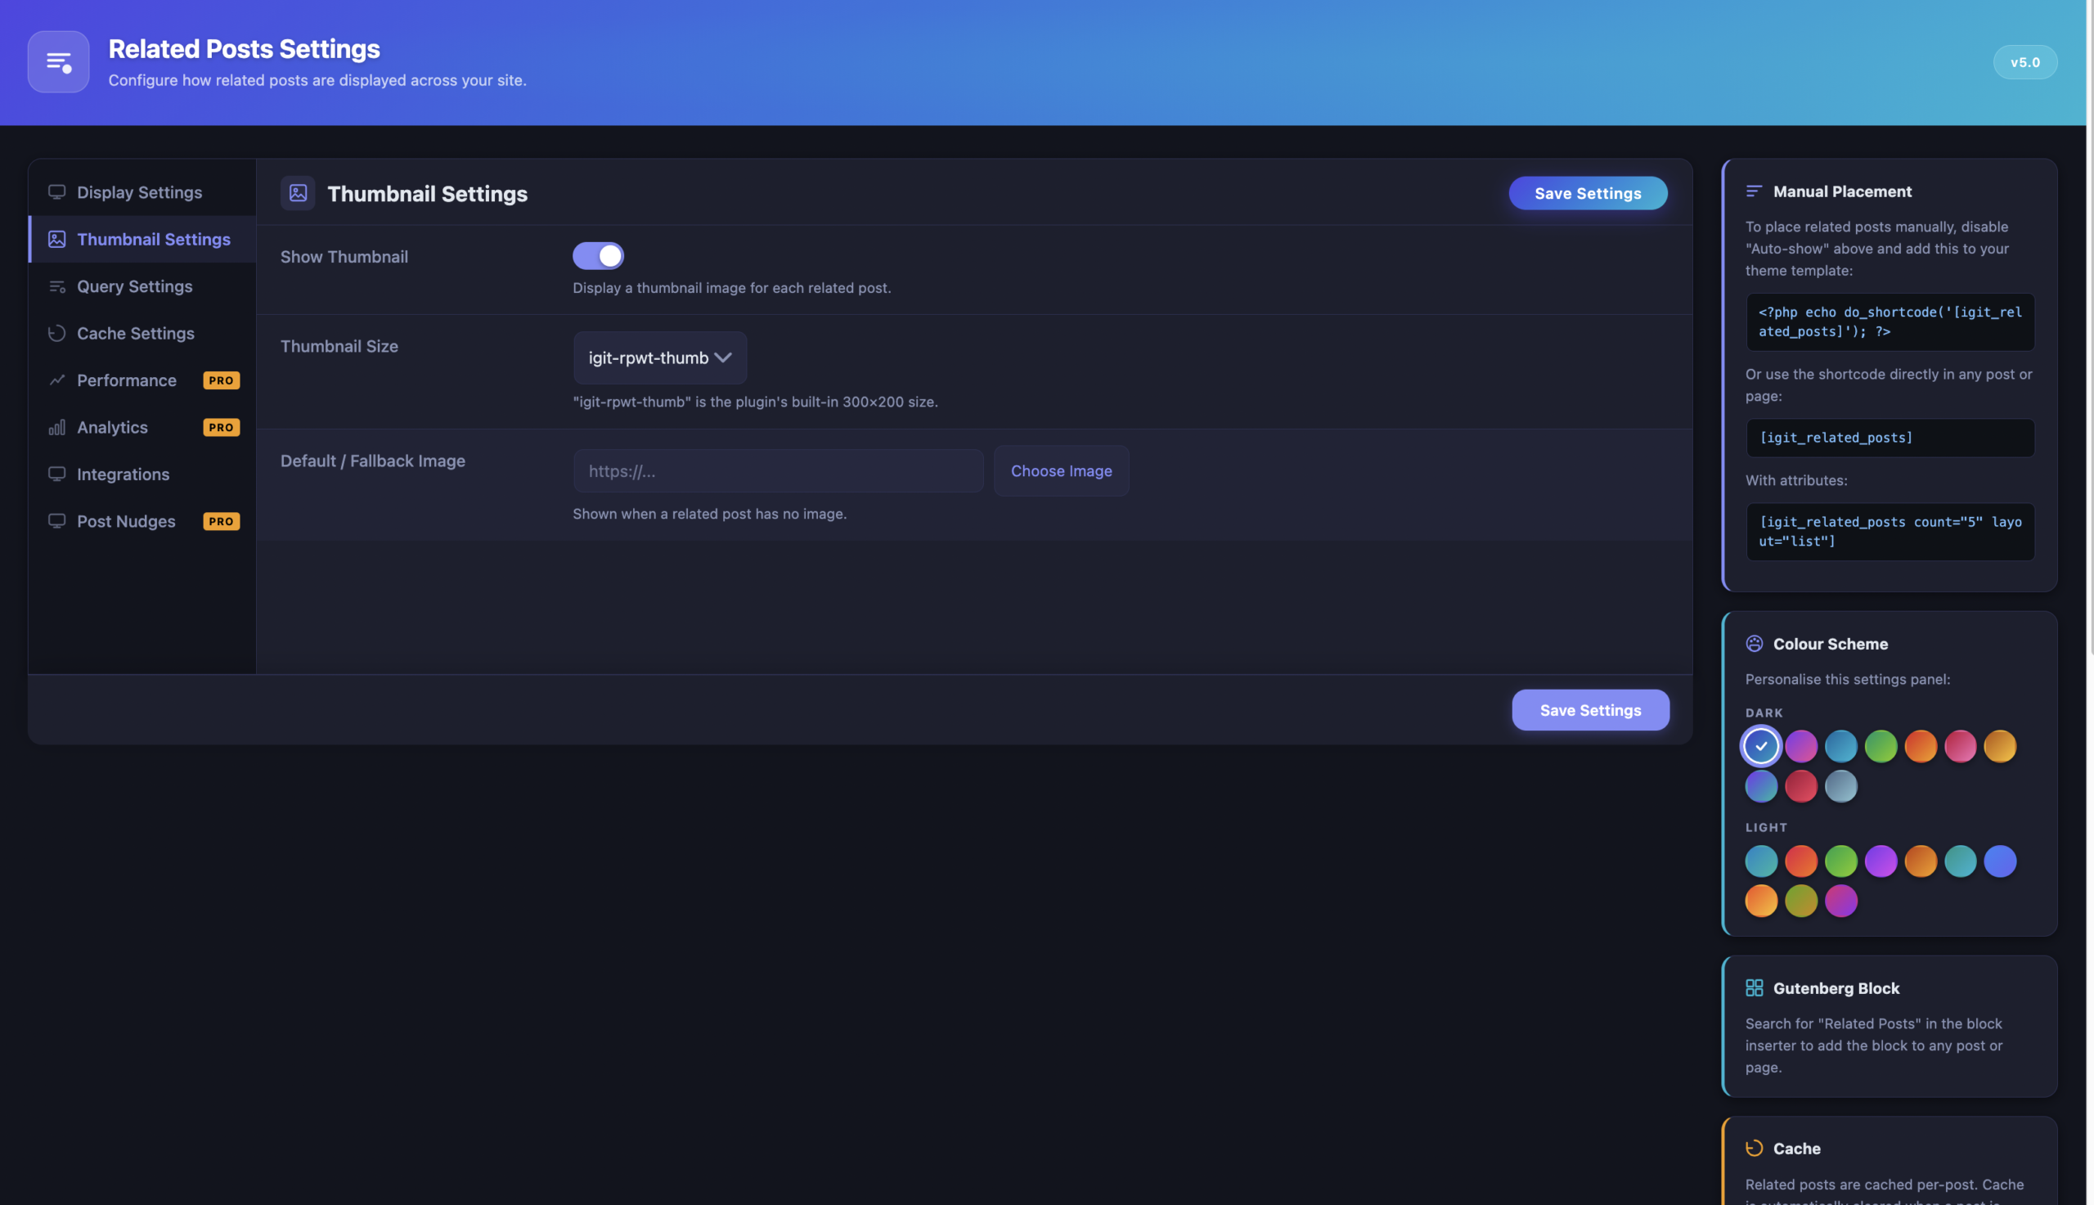Open the Post Nudges section
The height and width of the screenshot is (1205, 2094).
click(x=126, y=521)
